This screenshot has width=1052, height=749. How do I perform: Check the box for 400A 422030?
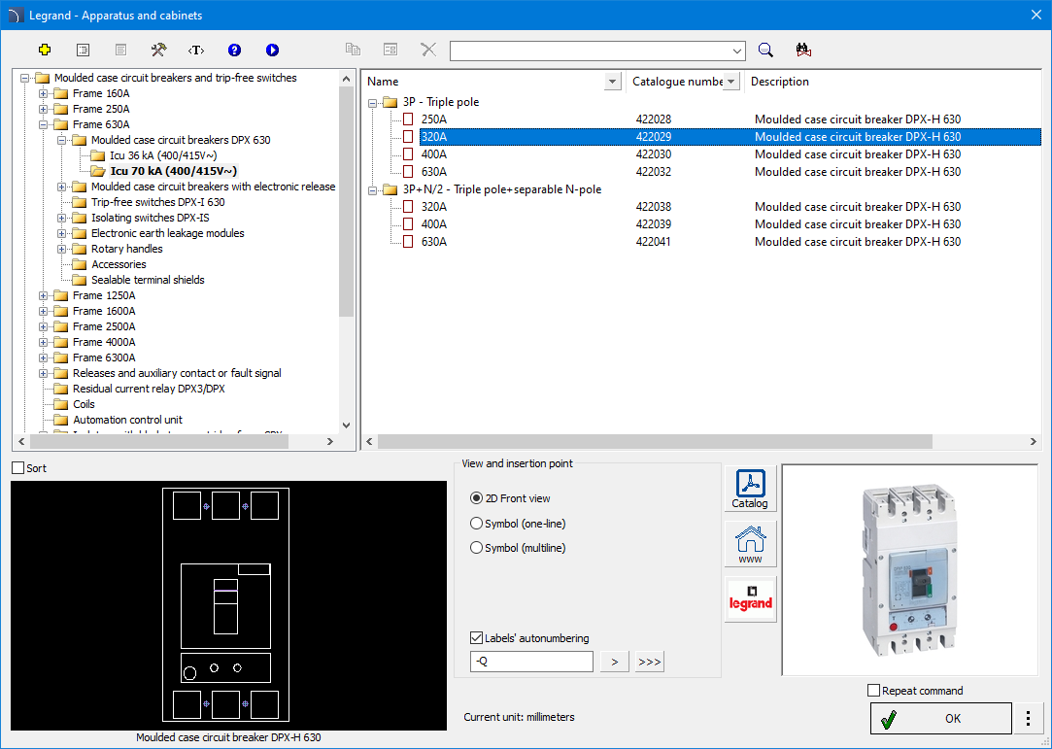point(408,154)
